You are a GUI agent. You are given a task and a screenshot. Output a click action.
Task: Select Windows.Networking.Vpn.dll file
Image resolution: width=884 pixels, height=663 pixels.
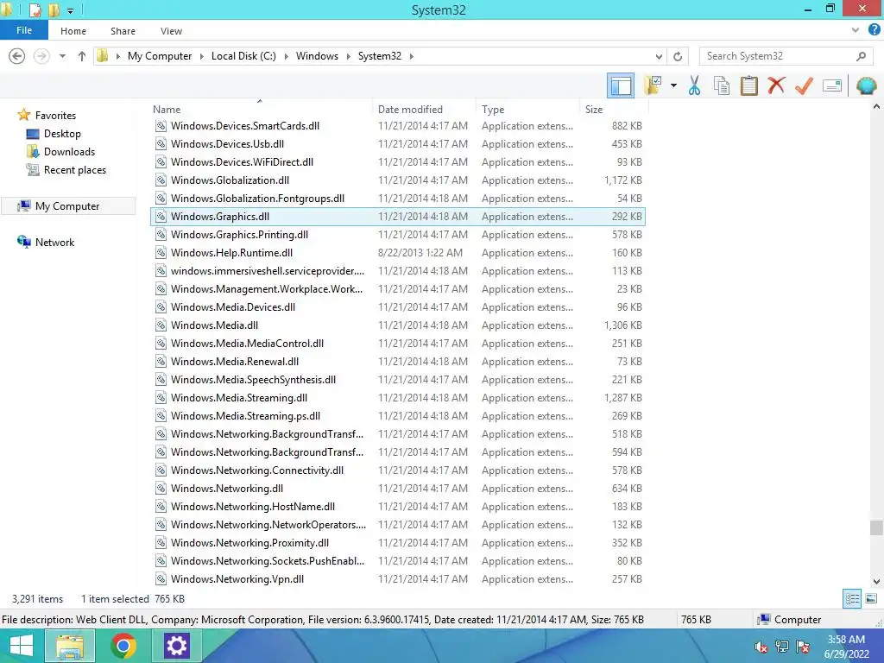[397, 579]
